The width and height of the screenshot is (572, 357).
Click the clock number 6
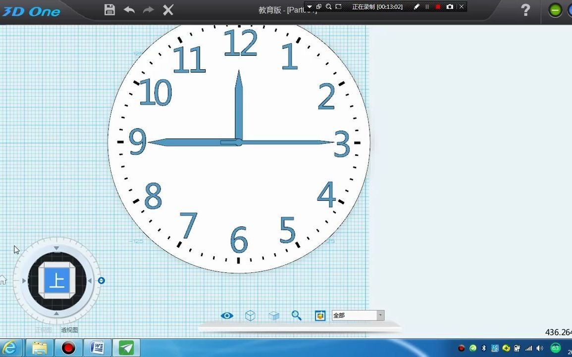coord(239,239)
